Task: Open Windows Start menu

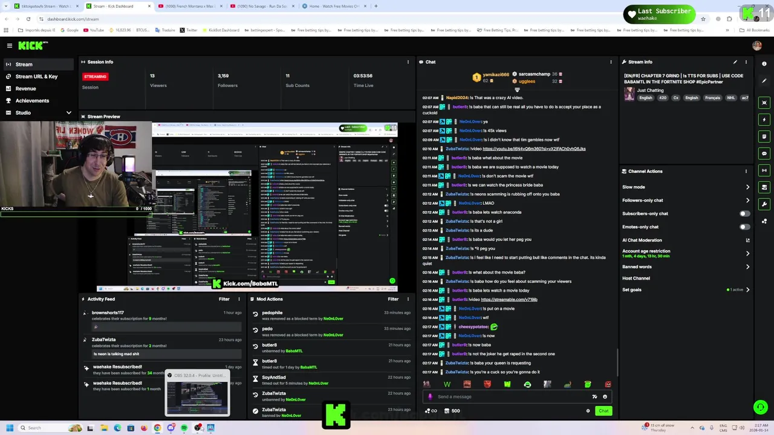Action: point(9,428)
